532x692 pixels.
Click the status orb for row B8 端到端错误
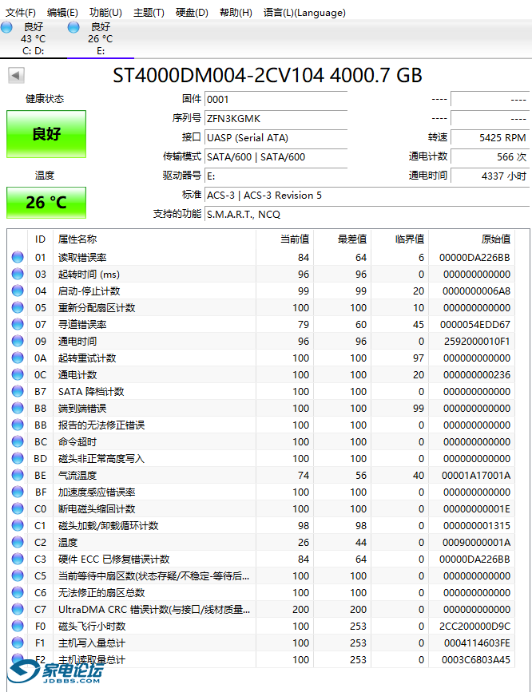click(18, 408)
